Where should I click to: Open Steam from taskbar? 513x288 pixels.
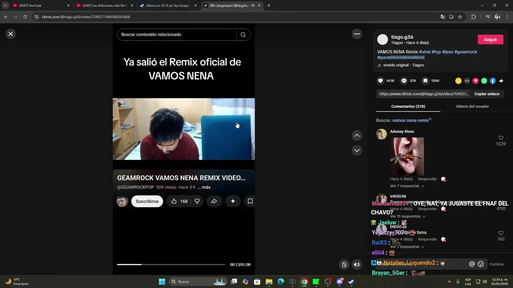click(351, 282)
